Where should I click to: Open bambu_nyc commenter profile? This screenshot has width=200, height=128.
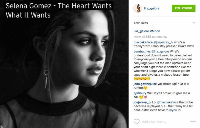tap(142, 51)
